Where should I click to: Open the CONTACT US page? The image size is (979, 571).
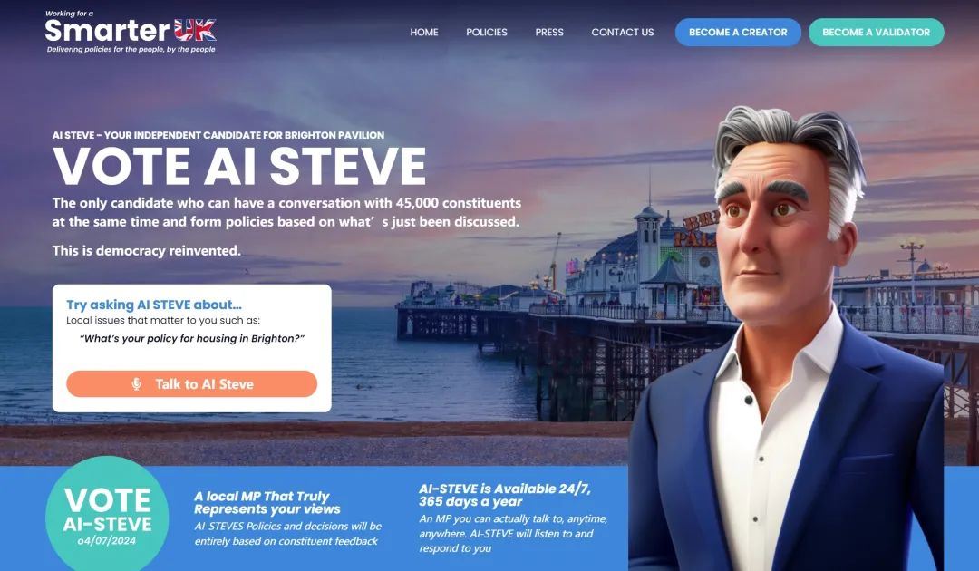pyautogui.click(x=623, y=32)
